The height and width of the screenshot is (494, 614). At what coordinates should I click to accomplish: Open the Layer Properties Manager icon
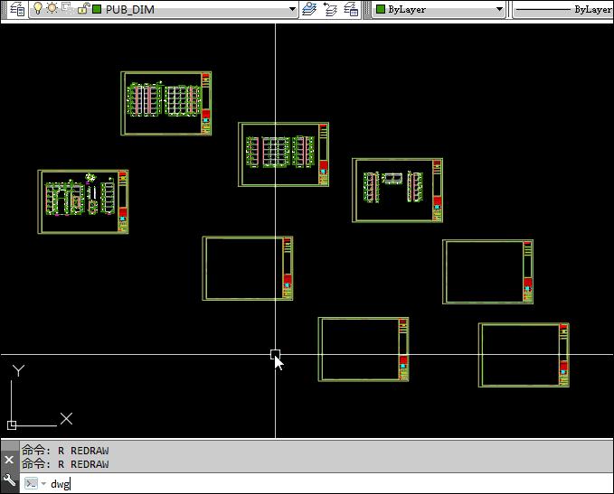[17, 9]
